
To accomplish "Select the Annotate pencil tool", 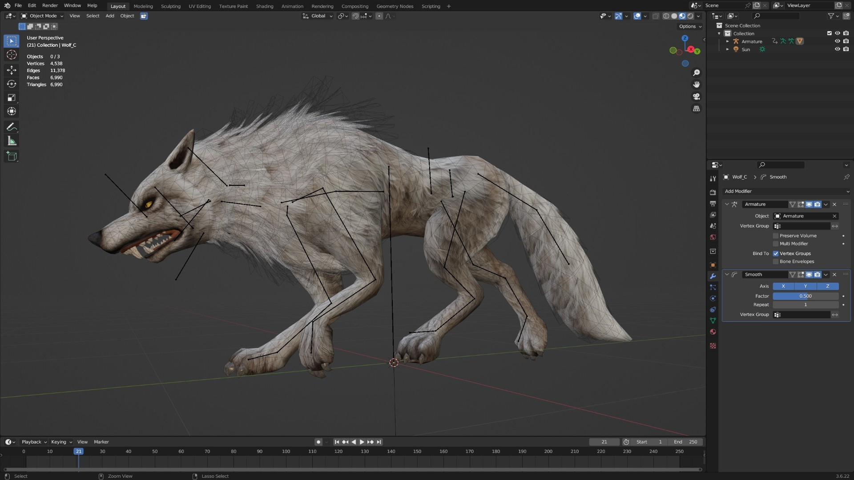I will tap(12, 127).
